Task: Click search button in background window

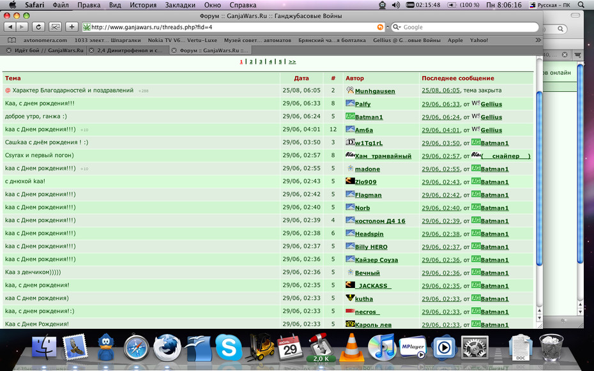Action: pyautogui.click(x=560, y=29)
